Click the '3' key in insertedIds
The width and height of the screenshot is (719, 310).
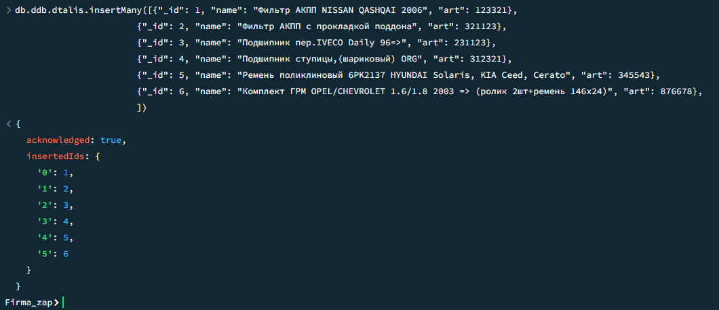43,221
